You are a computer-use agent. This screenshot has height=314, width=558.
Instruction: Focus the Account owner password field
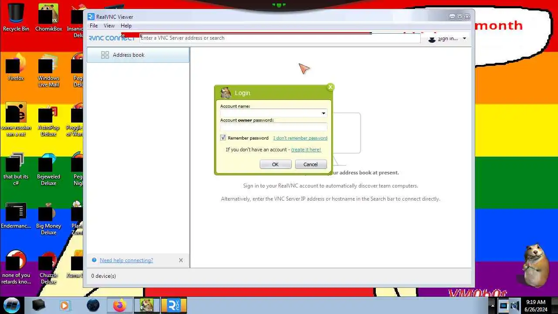click(x=273, y=127)
